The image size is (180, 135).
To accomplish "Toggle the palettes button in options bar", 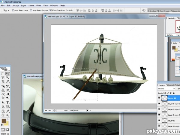I will point(144,10).
